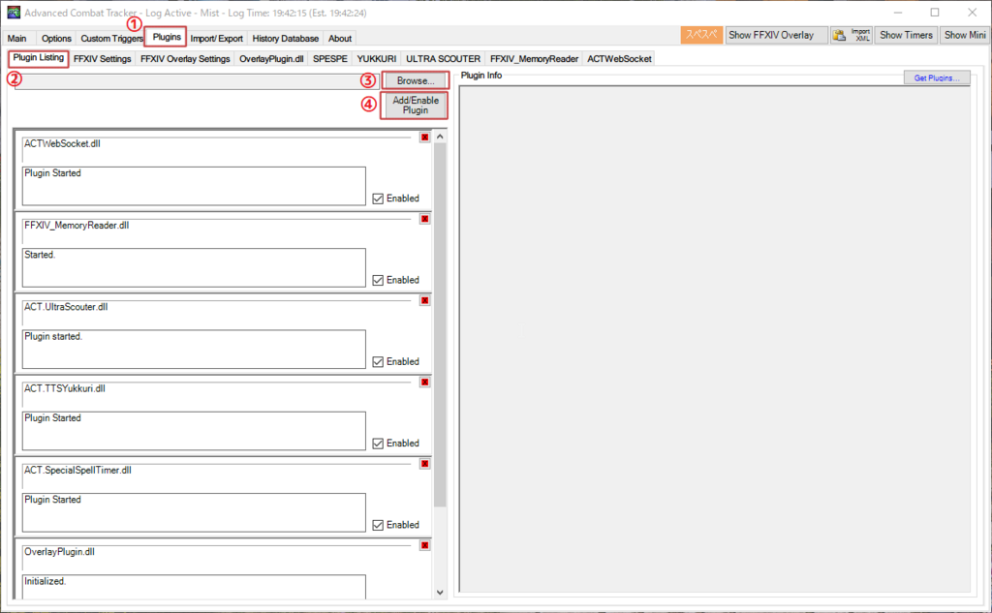The image size is (992, 613).
Task: Switch to FFXIV Overlay Settings tab
Action: [x=185, y=59]
